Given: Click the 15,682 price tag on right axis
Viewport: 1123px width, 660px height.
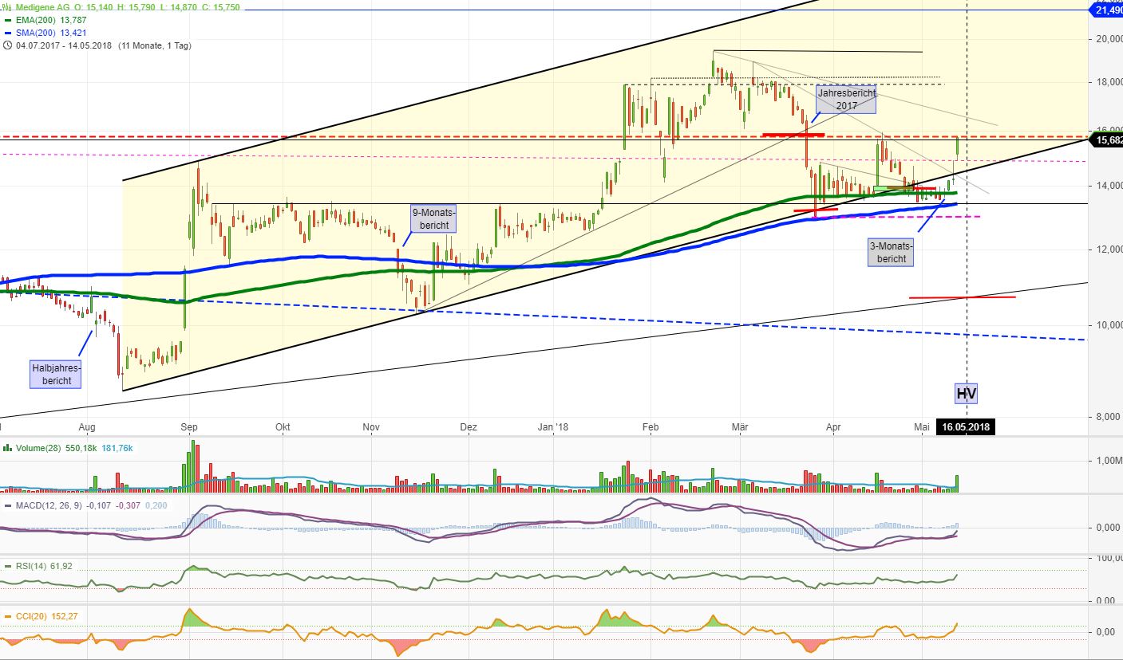Looking at the screenshot, I should pyautogui.click(x=1107, y=139).
